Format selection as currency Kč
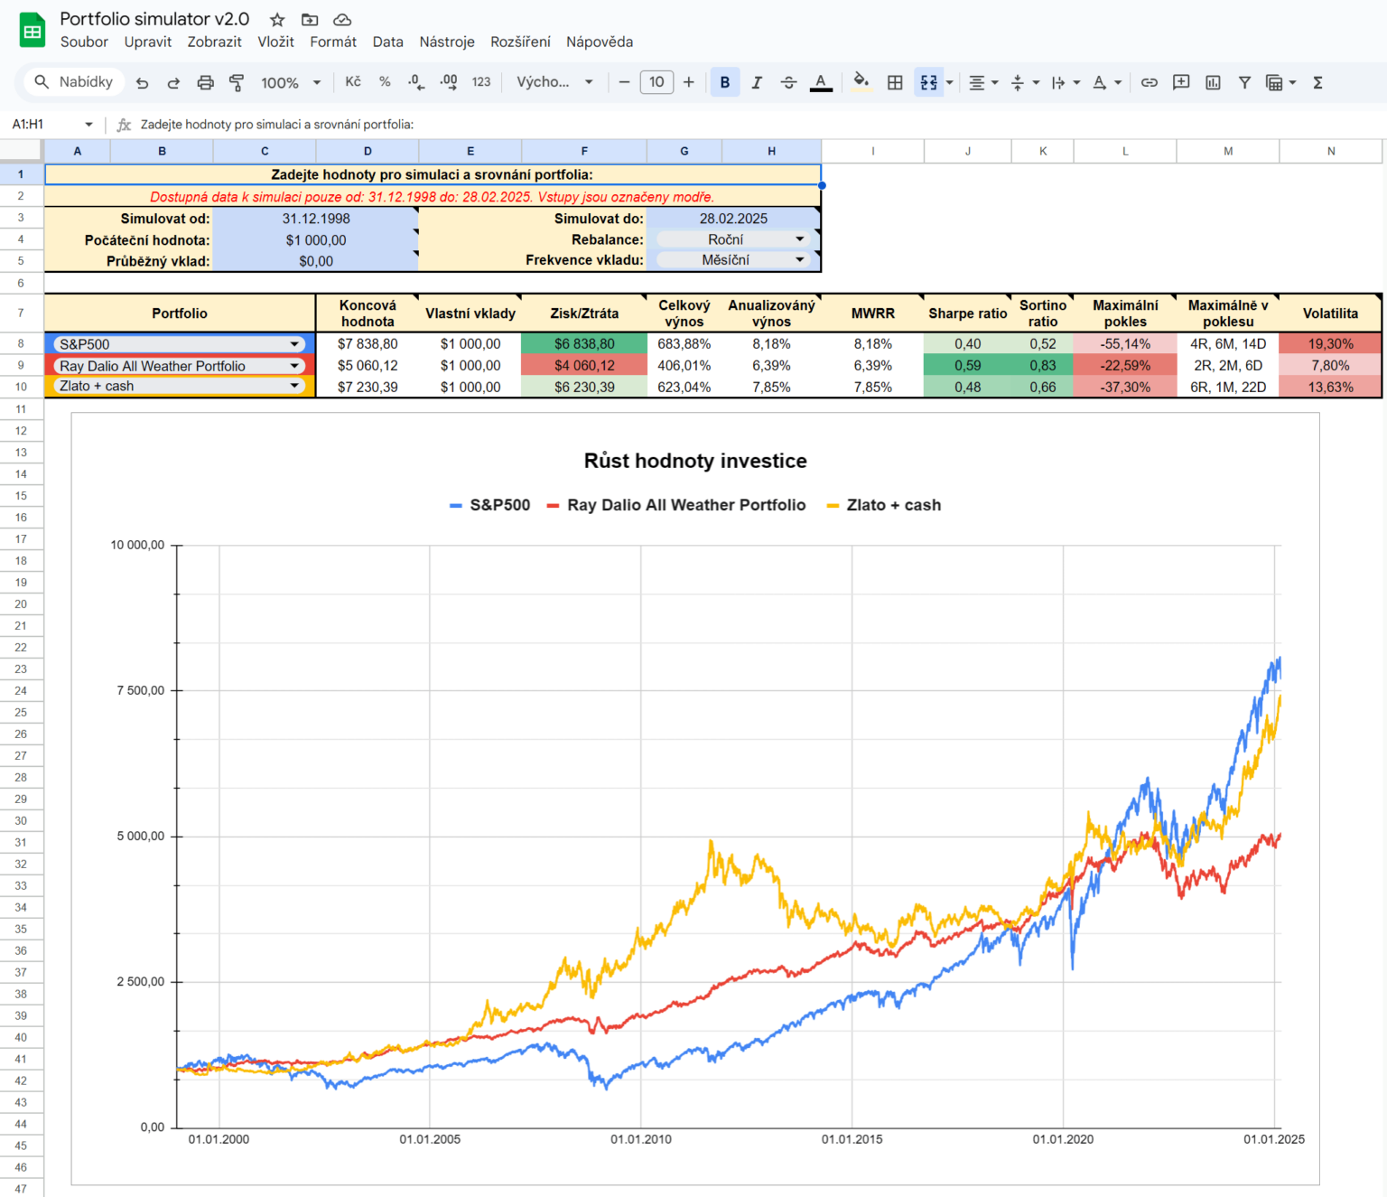This screenshot has height=1197, width=1387. (352, 82)
